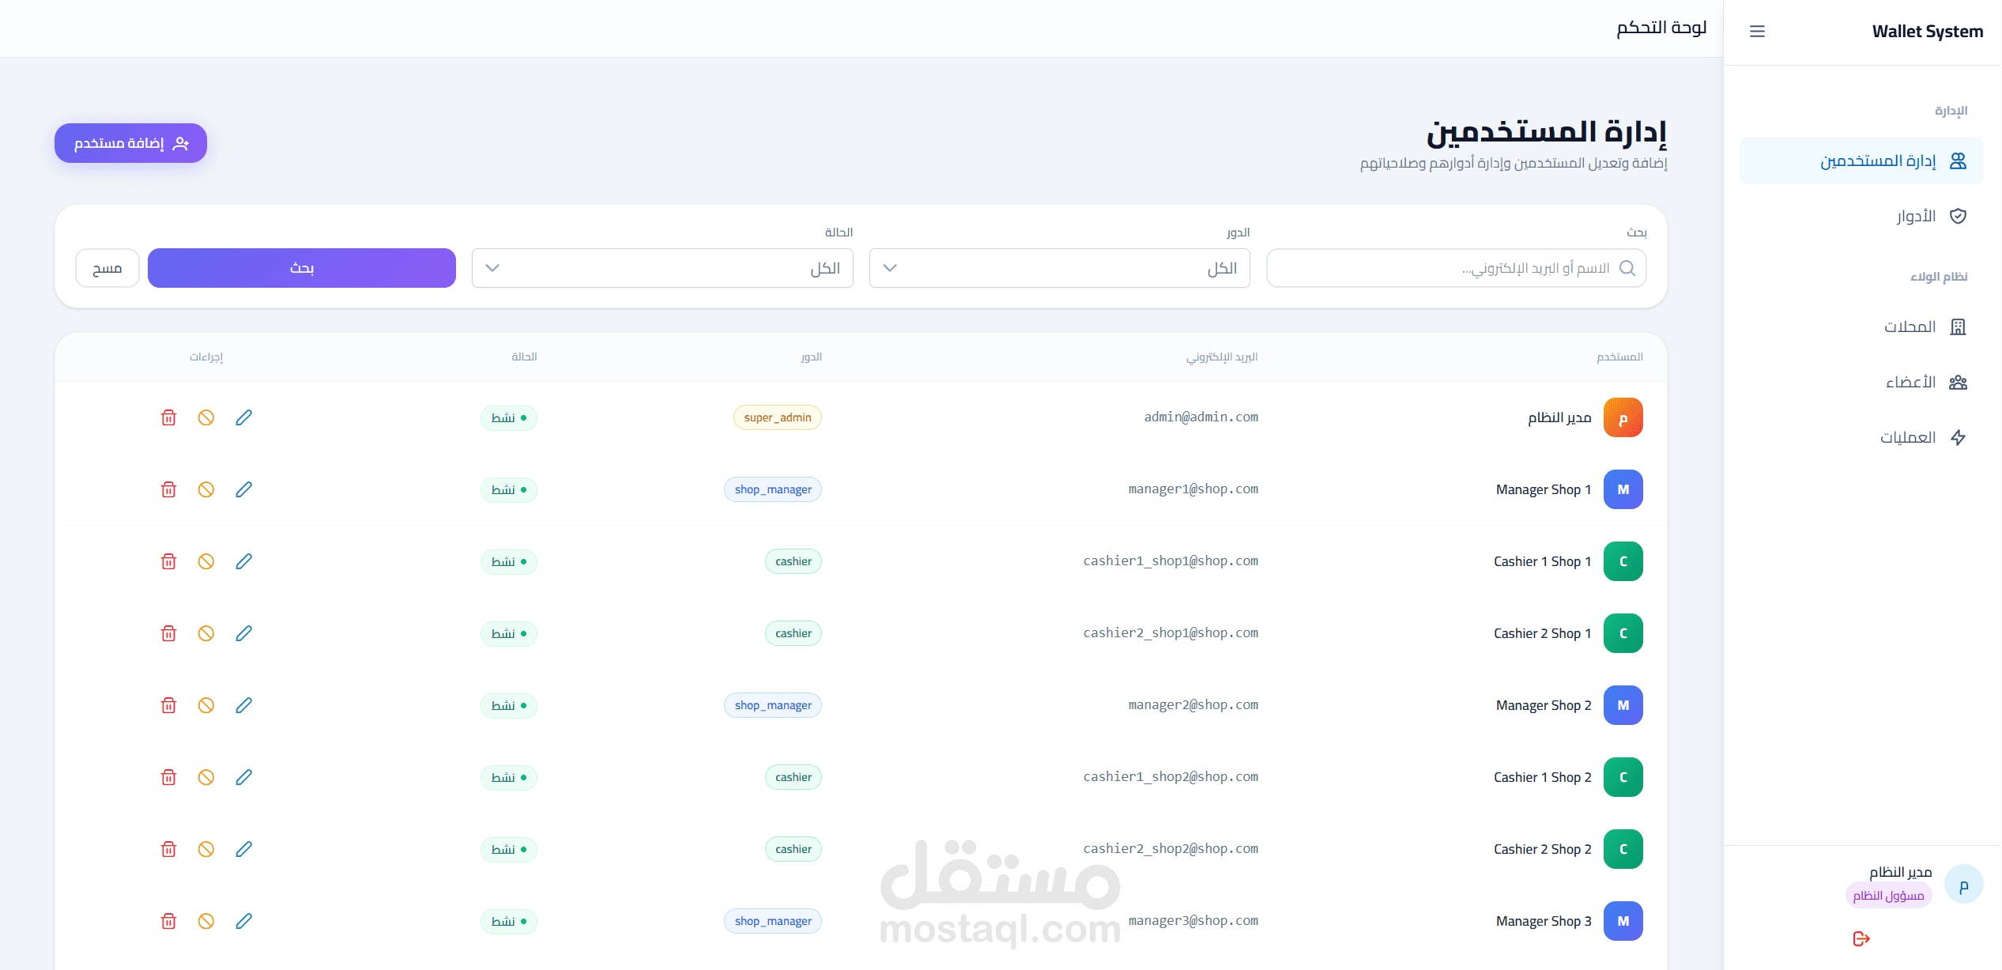Click the search magnifier icon in search field

click(1627, 268)
